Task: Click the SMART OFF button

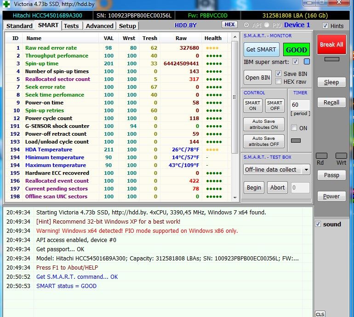Action: 275,105
